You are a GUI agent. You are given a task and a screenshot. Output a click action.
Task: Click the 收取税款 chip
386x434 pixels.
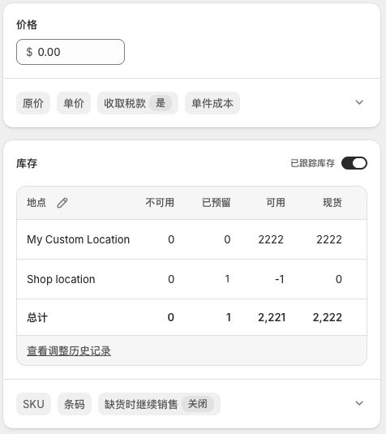click(x=138, y=103)
